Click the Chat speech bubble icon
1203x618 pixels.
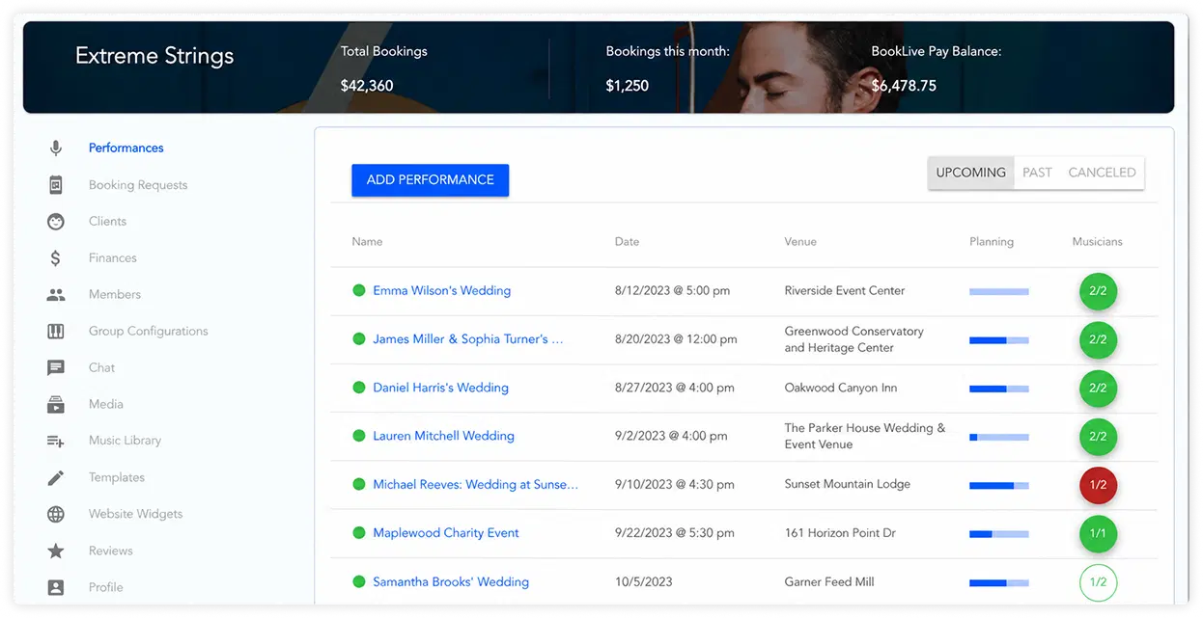(56, 368)
